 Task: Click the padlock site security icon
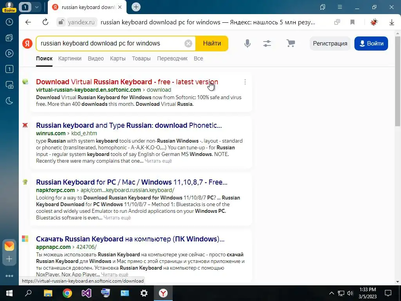click(x=61, y=22)
